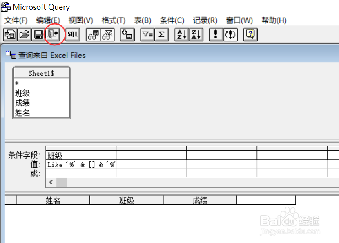Select 班级 field in Sheet1$ table list
Image resolution: width=339 pixels, height=243 pixels.
coord(42,93)
